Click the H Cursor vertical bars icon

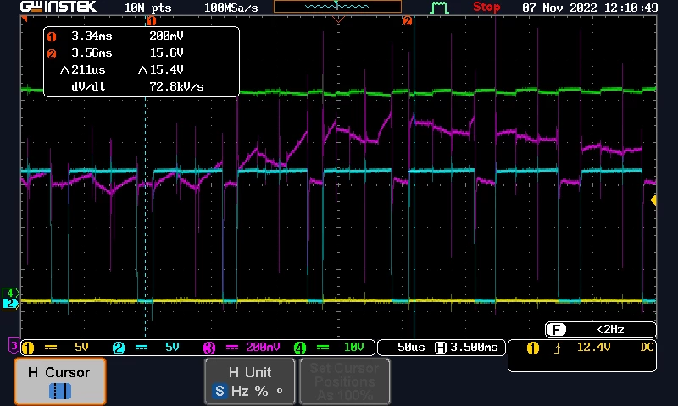pos(59,392)
